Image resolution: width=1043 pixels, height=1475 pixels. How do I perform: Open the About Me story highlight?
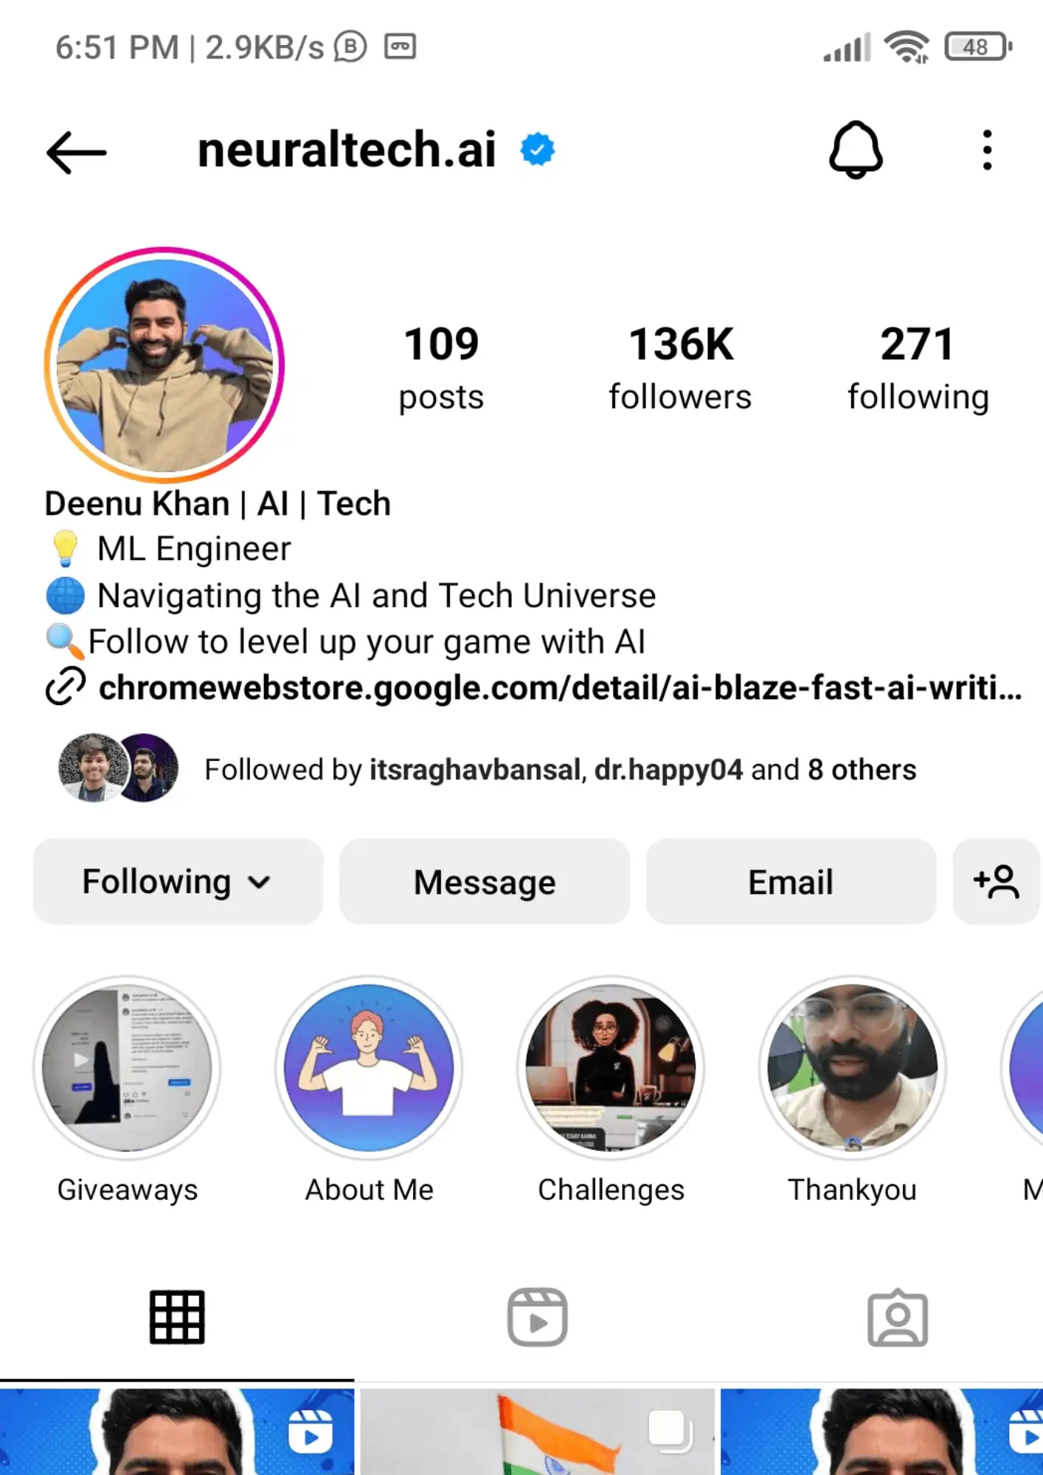pyautogui.click(x=369, y=1068)
